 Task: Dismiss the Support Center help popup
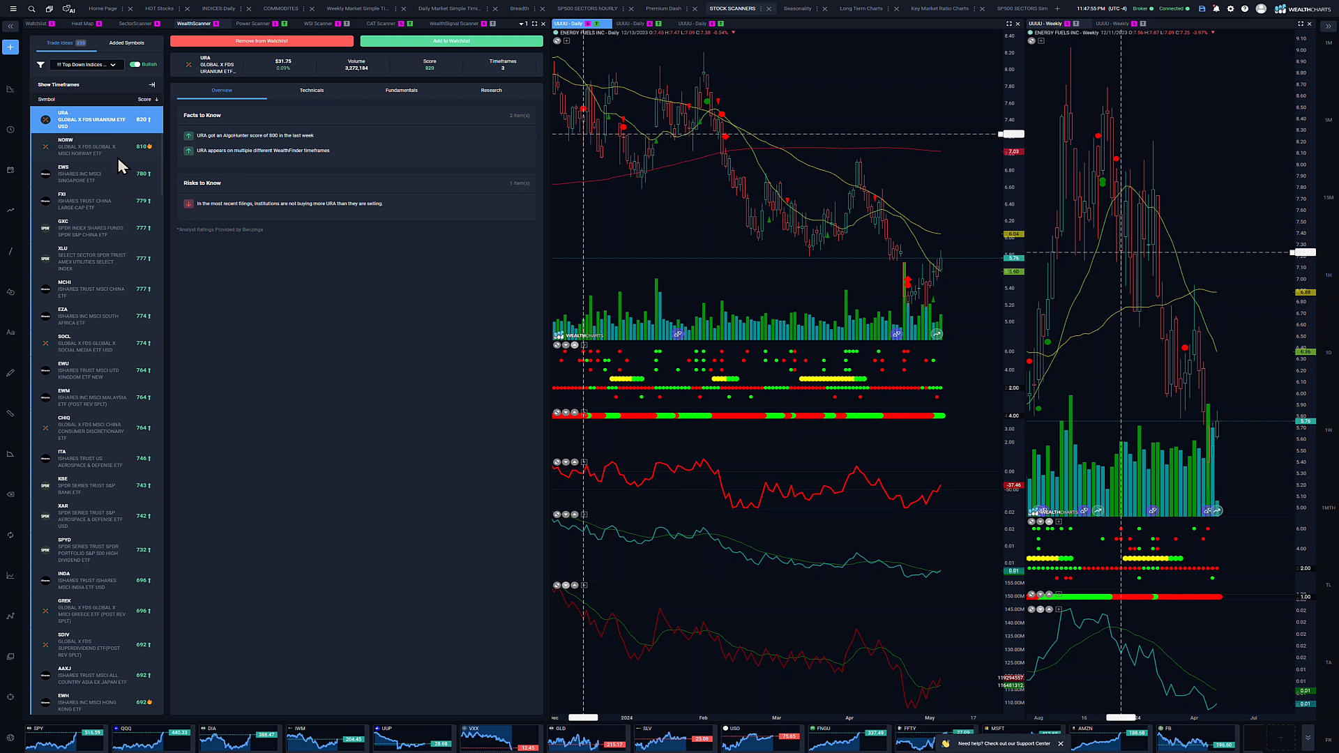(1061, 744)
